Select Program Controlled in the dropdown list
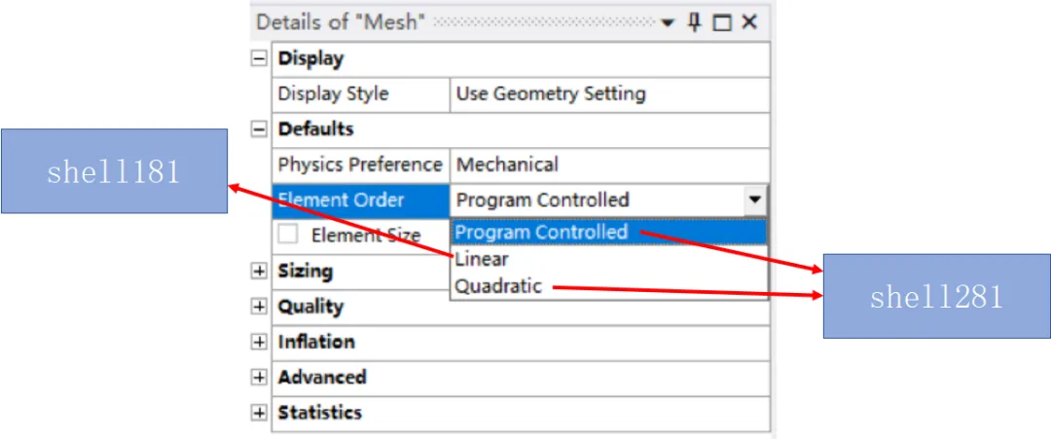Screen dimensions: 1051x439 608,232
